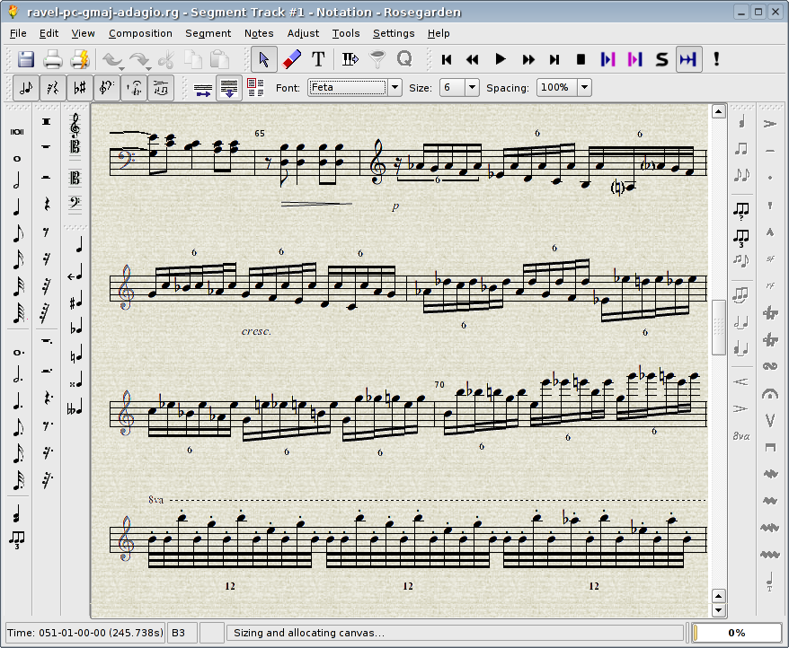Open the Composition menu
Image resolution: width=789 pixels, height=648 pixels.
point(140,33)
